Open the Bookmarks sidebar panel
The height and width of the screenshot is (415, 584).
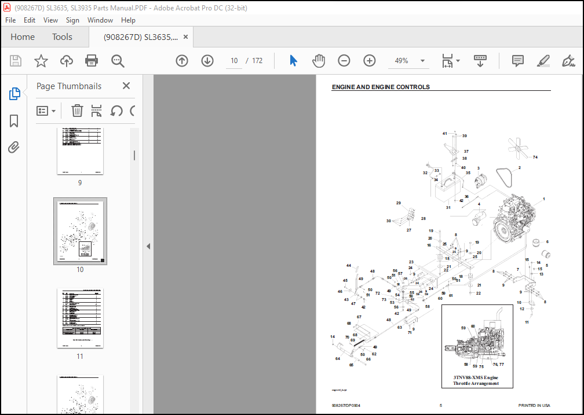point(14,121)
